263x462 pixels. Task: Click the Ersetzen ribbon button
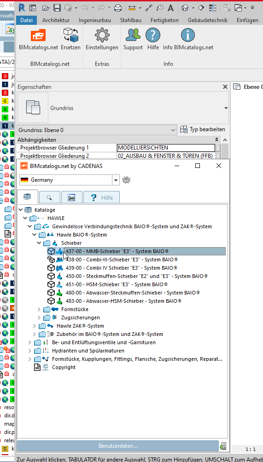pyautogui.click(x=71, y=39)
